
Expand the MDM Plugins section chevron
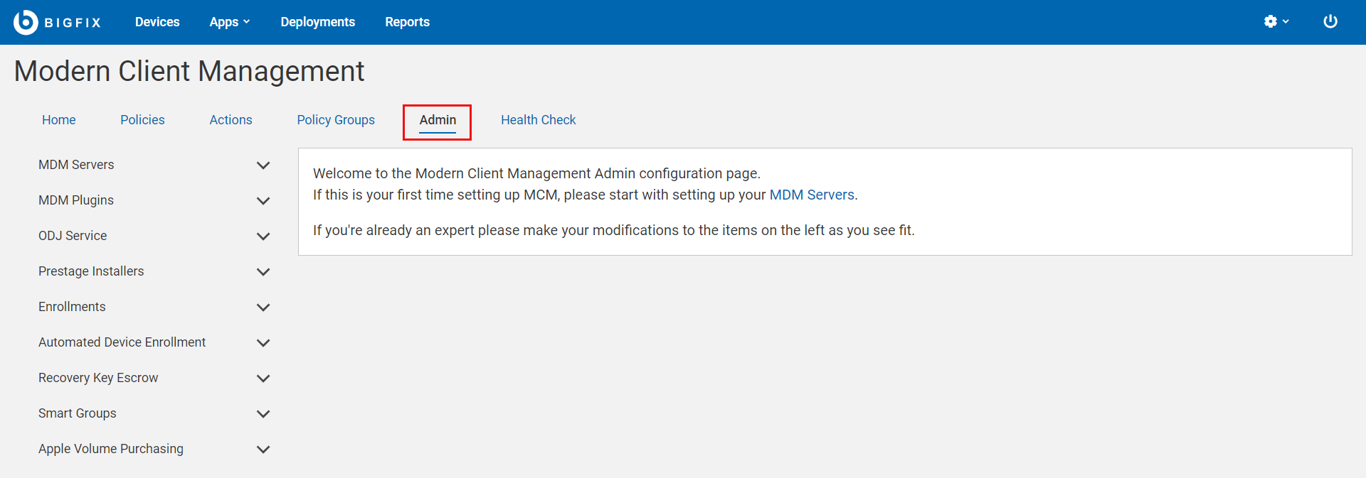(x=263, y=201)
